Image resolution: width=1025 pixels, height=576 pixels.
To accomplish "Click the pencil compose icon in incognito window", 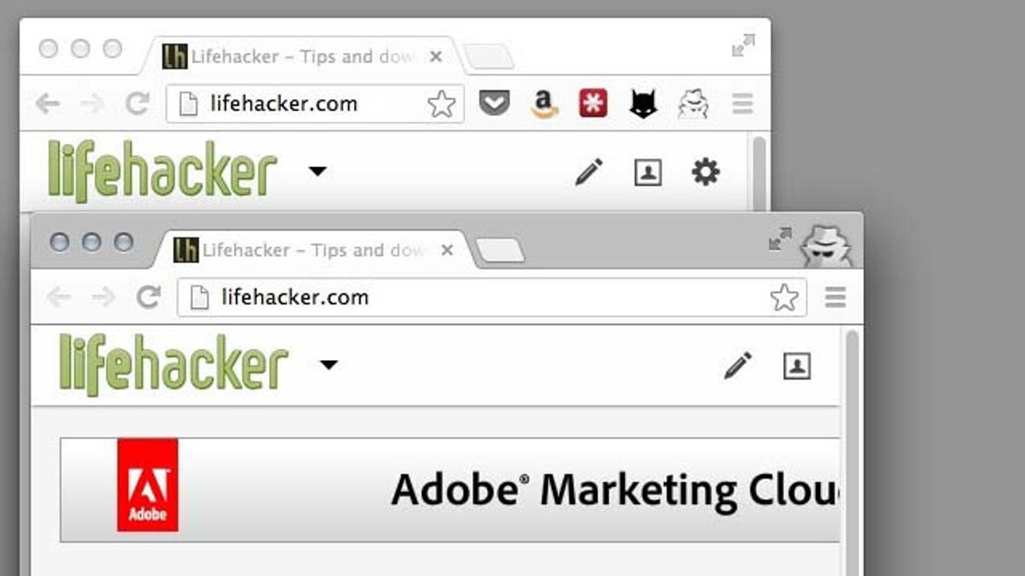I will tap(738, 365).
